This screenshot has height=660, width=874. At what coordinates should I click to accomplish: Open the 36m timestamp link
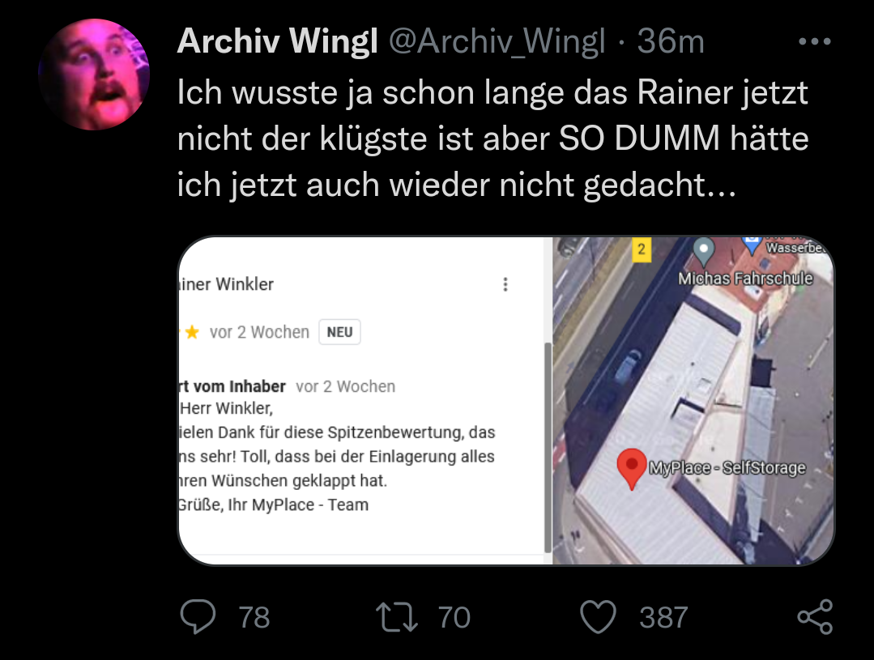coord(671,41)
